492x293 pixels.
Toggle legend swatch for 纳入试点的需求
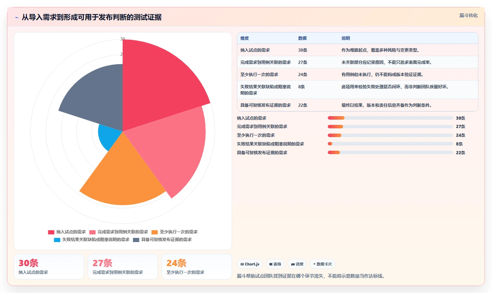(x=51, y=232)
